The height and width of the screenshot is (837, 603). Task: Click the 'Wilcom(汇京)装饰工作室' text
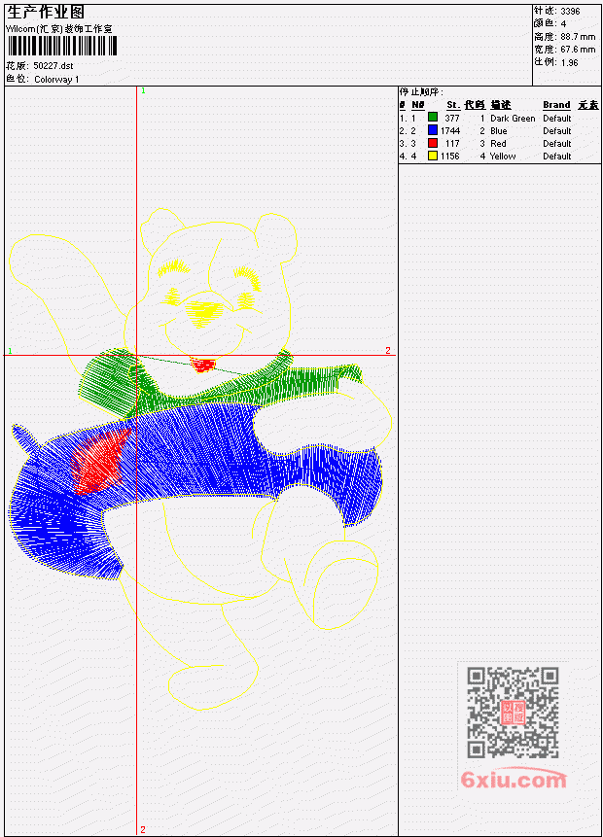tap(59, 29)
